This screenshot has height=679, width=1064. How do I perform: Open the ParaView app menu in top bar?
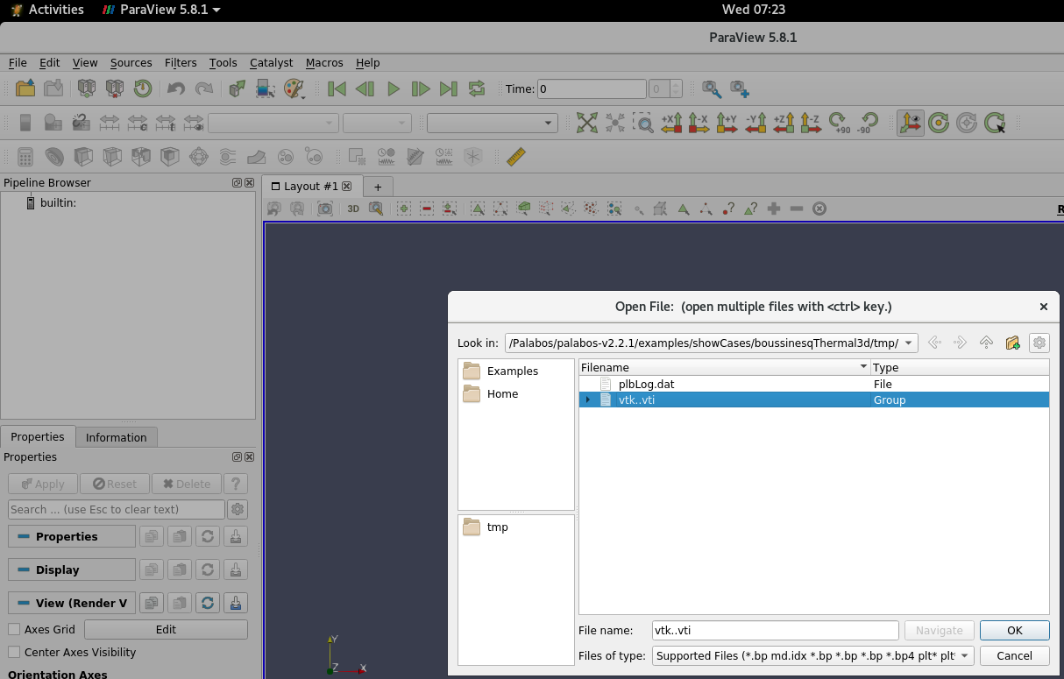[161, 10]
